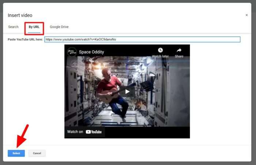This screenshot has height=165, width=256.
Task: Click Watch on YouTube link
Action: coord(84,132)
